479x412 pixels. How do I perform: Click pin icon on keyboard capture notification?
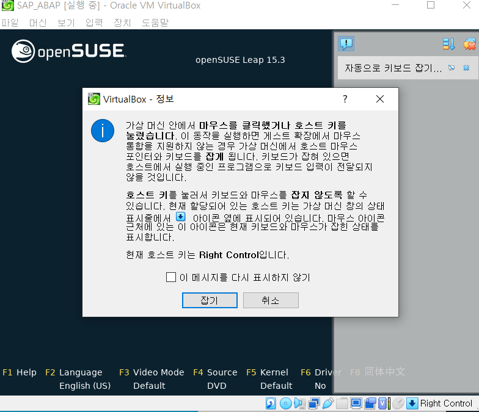[451, 68]
